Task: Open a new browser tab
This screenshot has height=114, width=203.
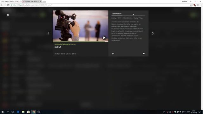Action: point(44,2)
